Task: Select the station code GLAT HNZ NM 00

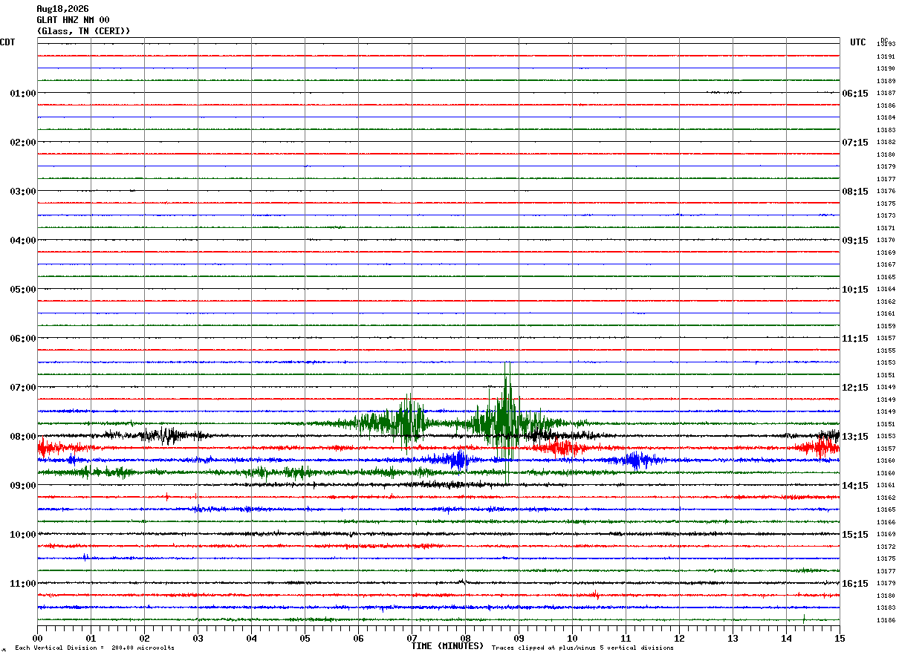Action: coord(73,20)
